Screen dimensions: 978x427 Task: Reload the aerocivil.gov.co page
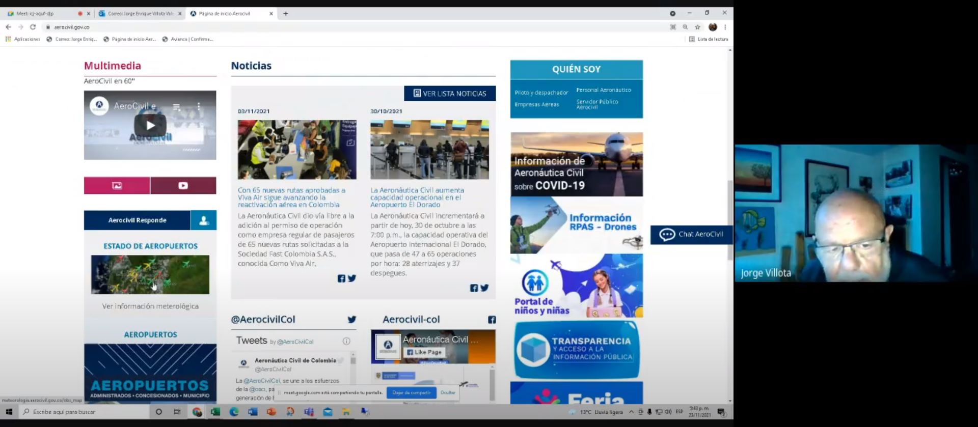click(33, 27)
